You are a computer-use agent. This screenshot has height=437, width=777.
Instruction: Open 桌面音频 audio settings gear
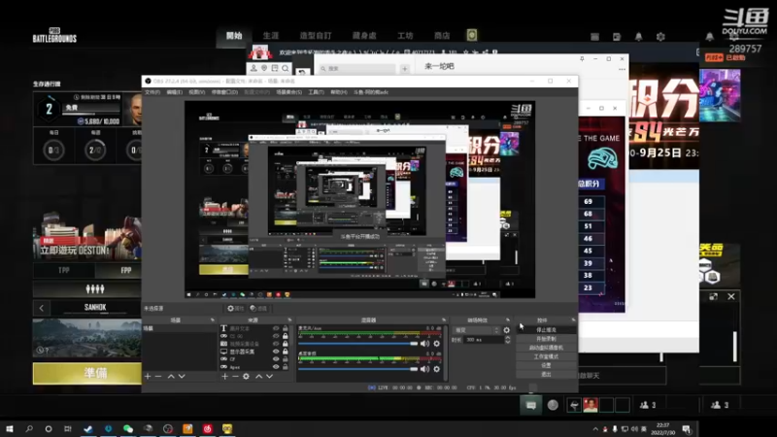(x=436, y=369)
